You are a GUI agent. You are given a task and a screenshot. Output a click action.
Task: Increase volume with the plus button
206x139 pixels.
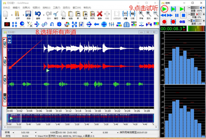pos(204,8)
